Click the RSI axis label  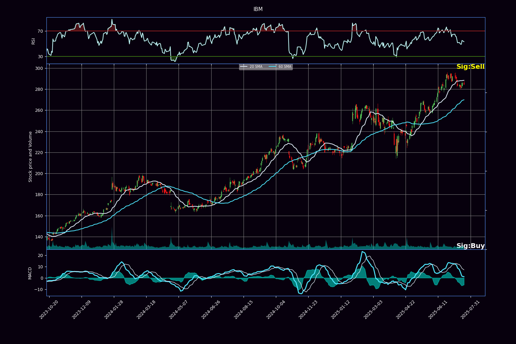(x=33, y=41)
